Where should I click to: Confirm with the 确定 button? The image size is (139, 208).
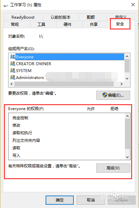pyautogui.click(x=60, y=200)
